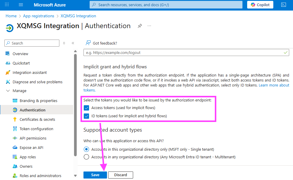
Task: Open the more options ellipsis menu
Action: pos(149,26)
